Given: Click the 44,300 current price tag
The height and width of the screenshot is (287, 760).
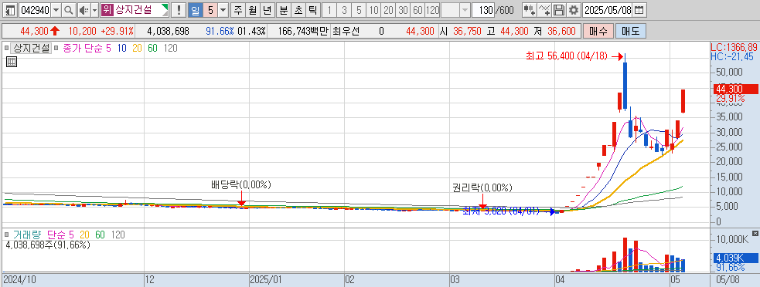Looking at the screenshot, I should tap(735, 89).
